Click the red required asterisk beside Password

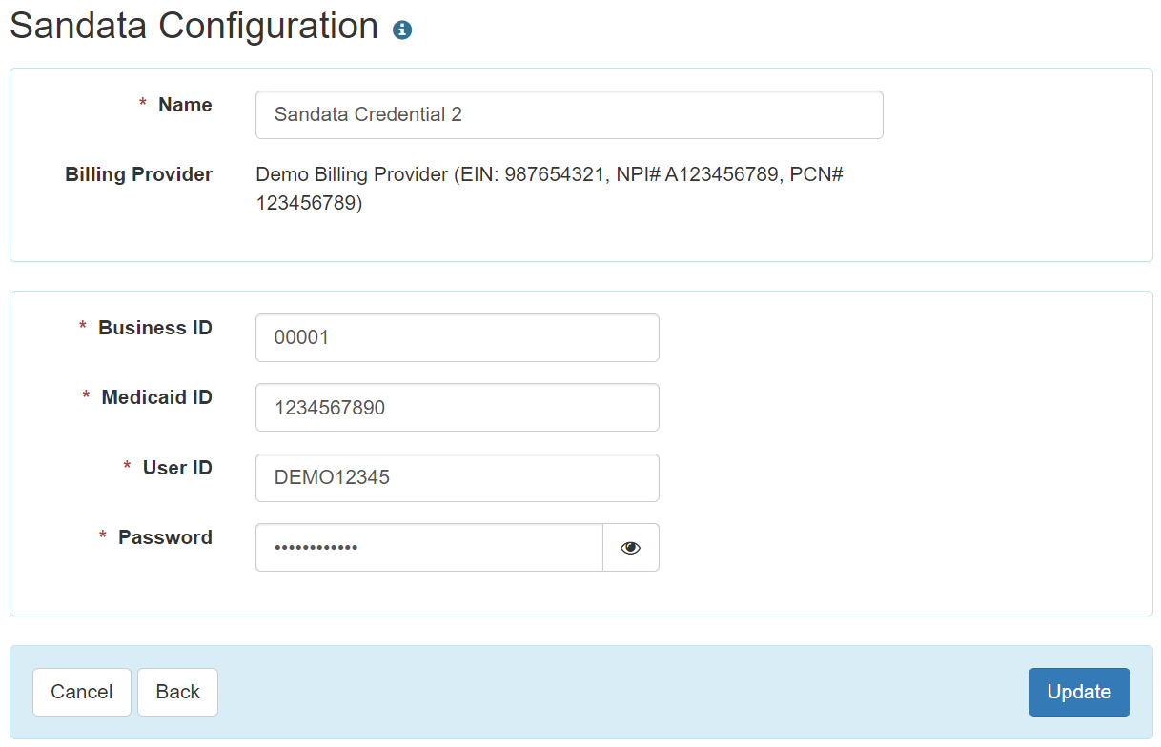(x=103, y=537)
